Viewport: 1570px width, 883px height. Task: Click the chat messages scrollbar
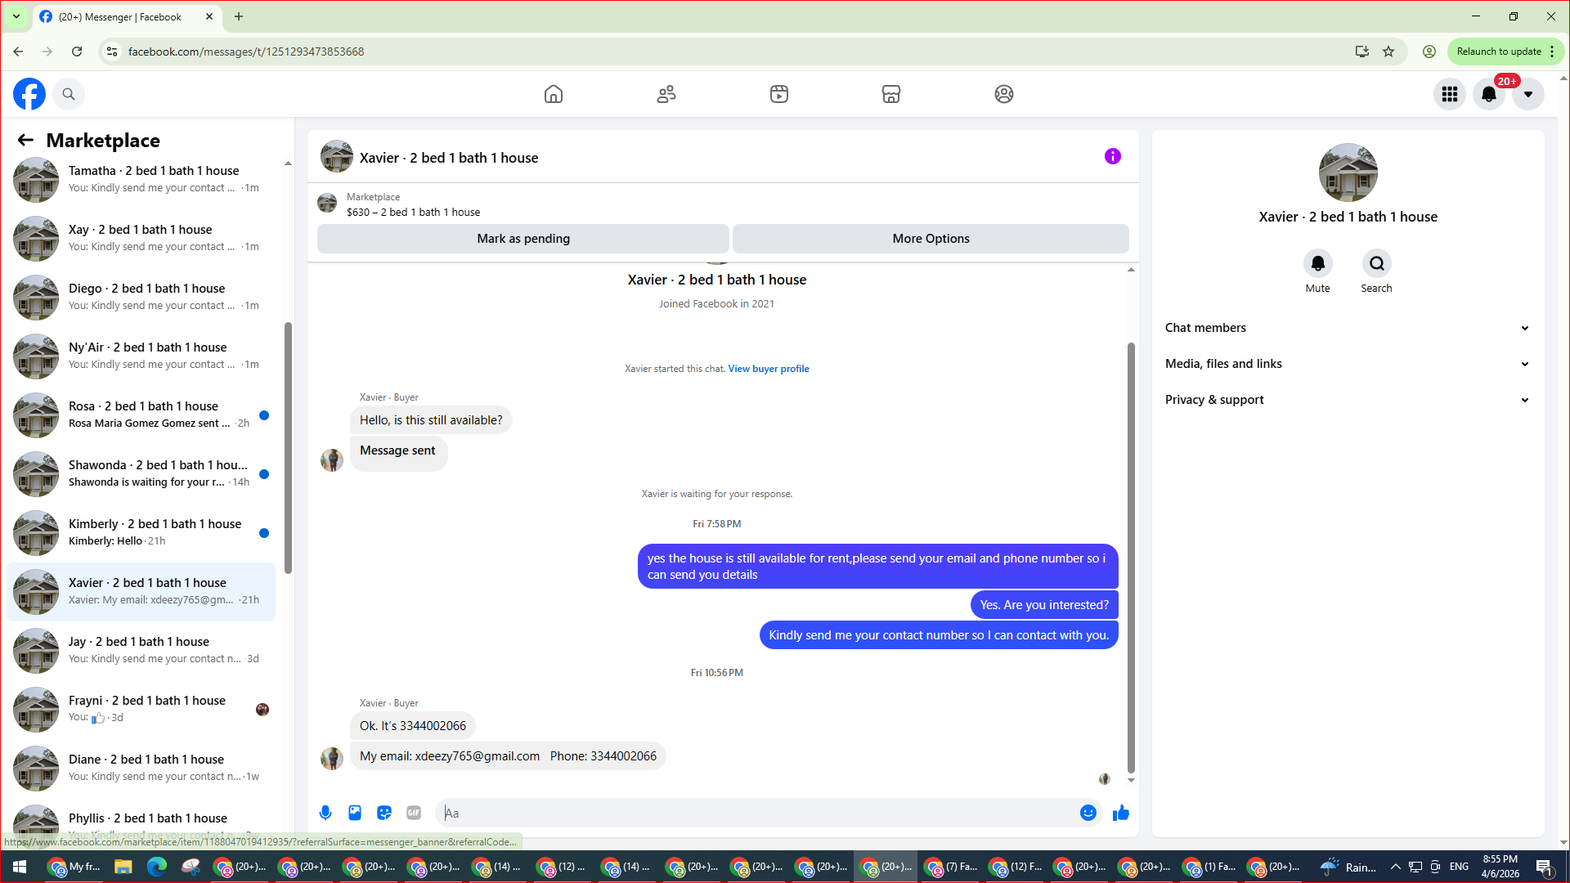(x=1131, y=558)
